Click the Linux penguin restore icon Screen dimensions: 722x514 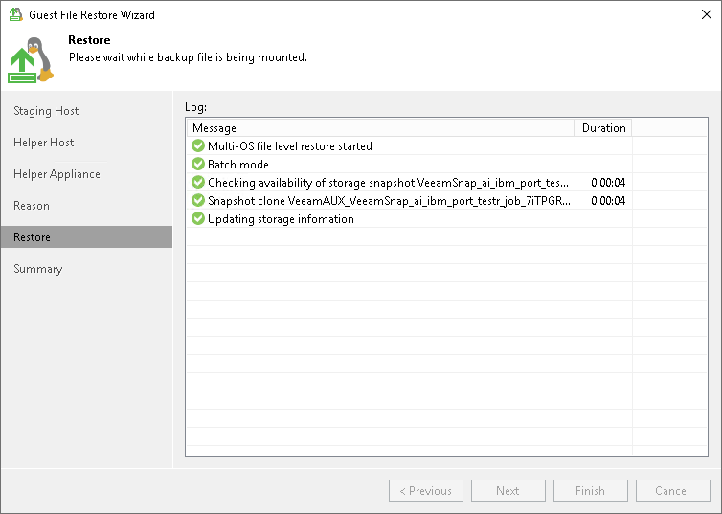pos(31,59)
